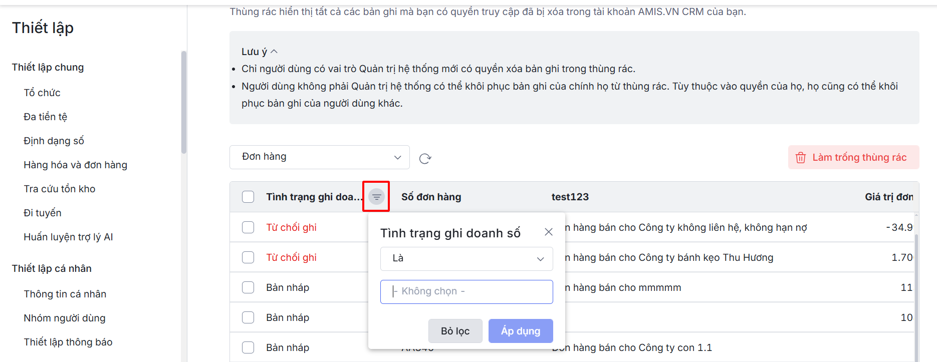Click the Không chọn value input field
This screenshot has height=362, width=937.
tap(466, 292)
